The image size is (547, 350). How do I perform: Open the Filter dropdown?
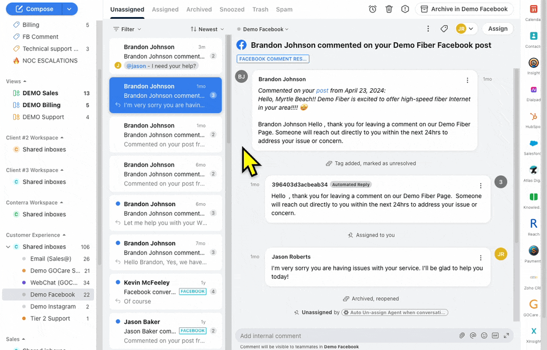(x=127, y=29)
